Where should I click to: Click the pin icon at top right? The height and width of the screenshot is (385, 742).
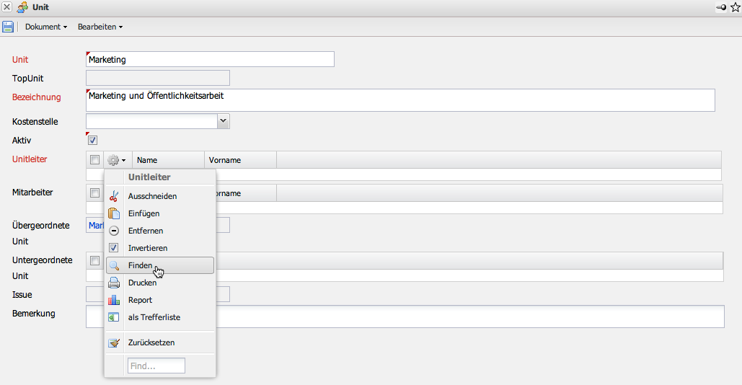click(720, 7)
